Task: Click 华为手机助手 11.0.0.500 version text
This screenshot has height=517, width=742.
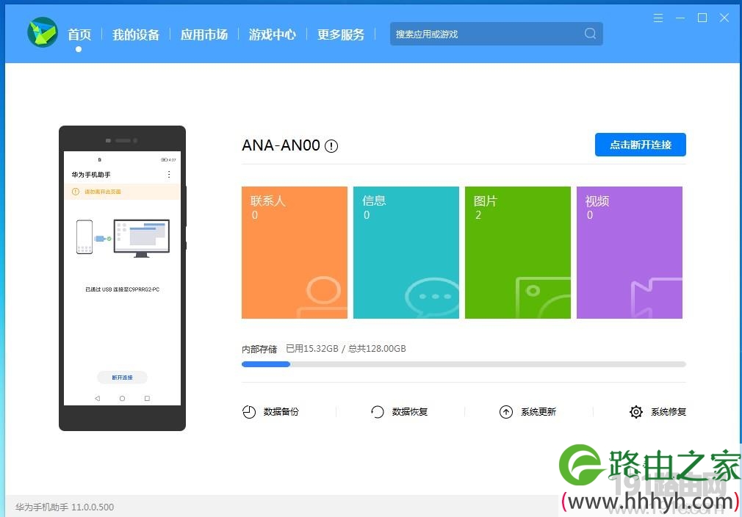Action: [x=65, y=507]
